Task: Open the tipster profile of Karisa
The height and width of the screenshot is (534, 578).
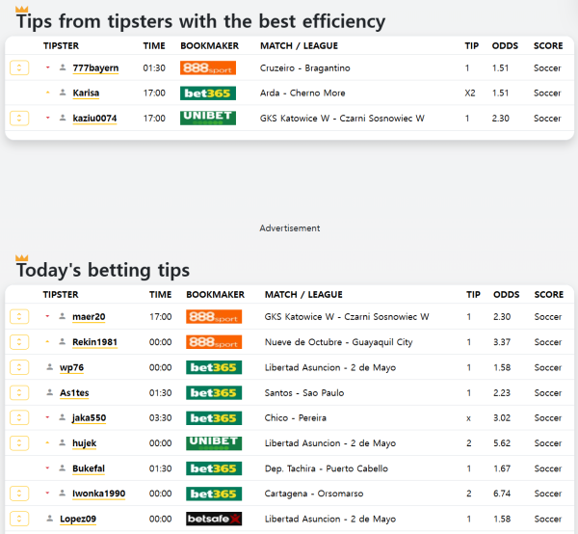Action: pos(86,93)
